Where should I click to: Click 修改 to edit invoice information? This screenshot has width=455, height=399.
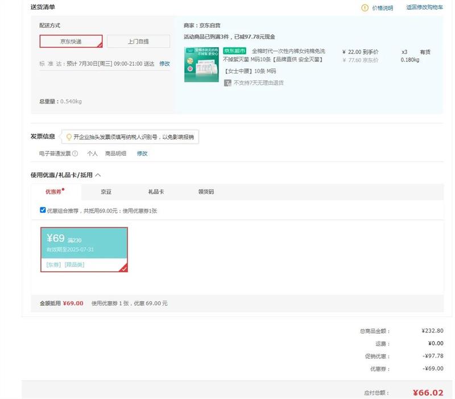pyautogui.click(x=142, y=153)
